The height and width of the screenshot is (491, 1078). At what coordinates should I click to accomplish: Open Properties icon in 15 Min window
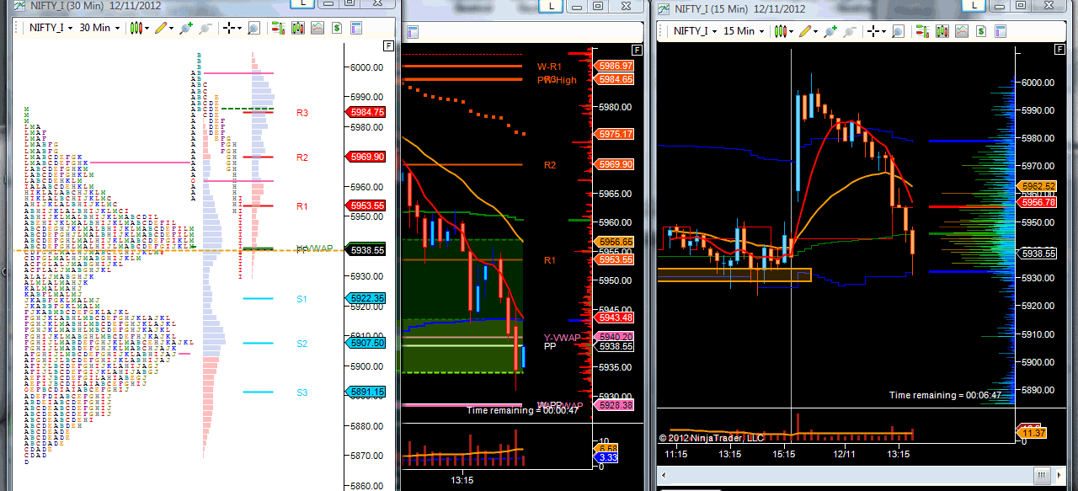[x=1001, y=31]
